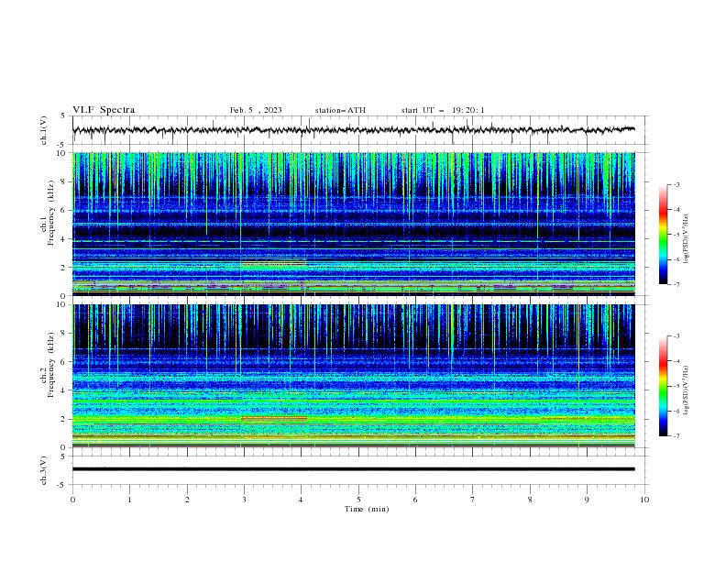Click the "ch.1(V)" waveform axis label
The width and height of the screenshot is (726, 561).
tap(44, 130)
